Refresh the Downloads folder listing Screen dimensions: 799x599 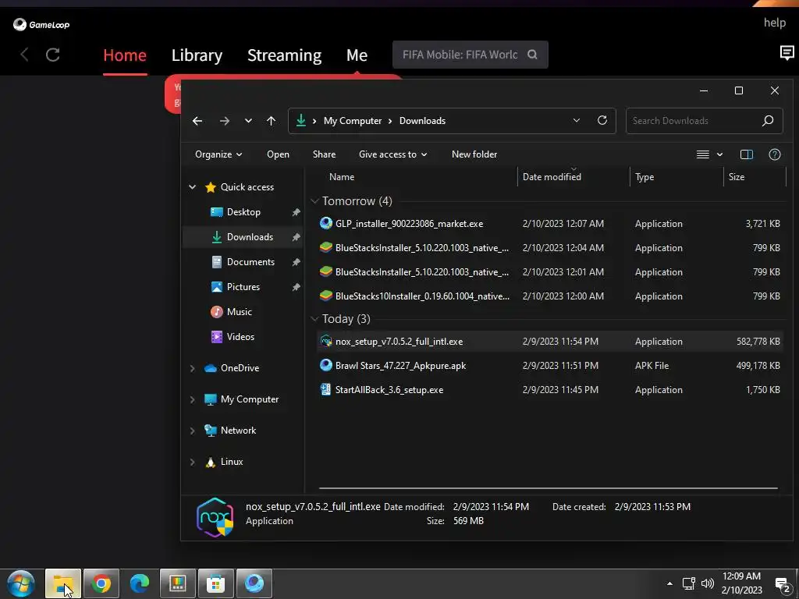point(602,120)
